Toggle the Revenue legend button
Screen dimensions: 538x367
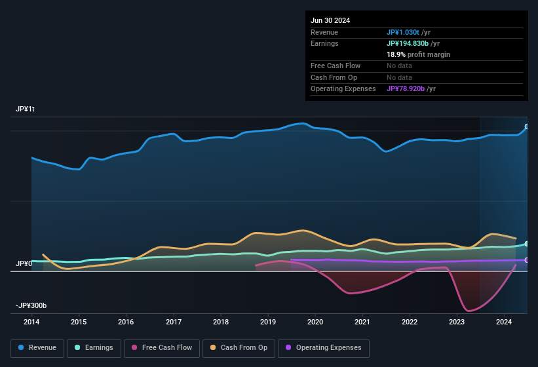(x=37, y=348)
